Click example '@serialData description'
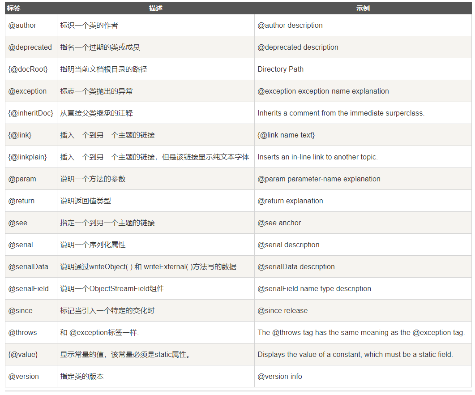This screenshot has height=395, width=475. [x=296, y=267]
